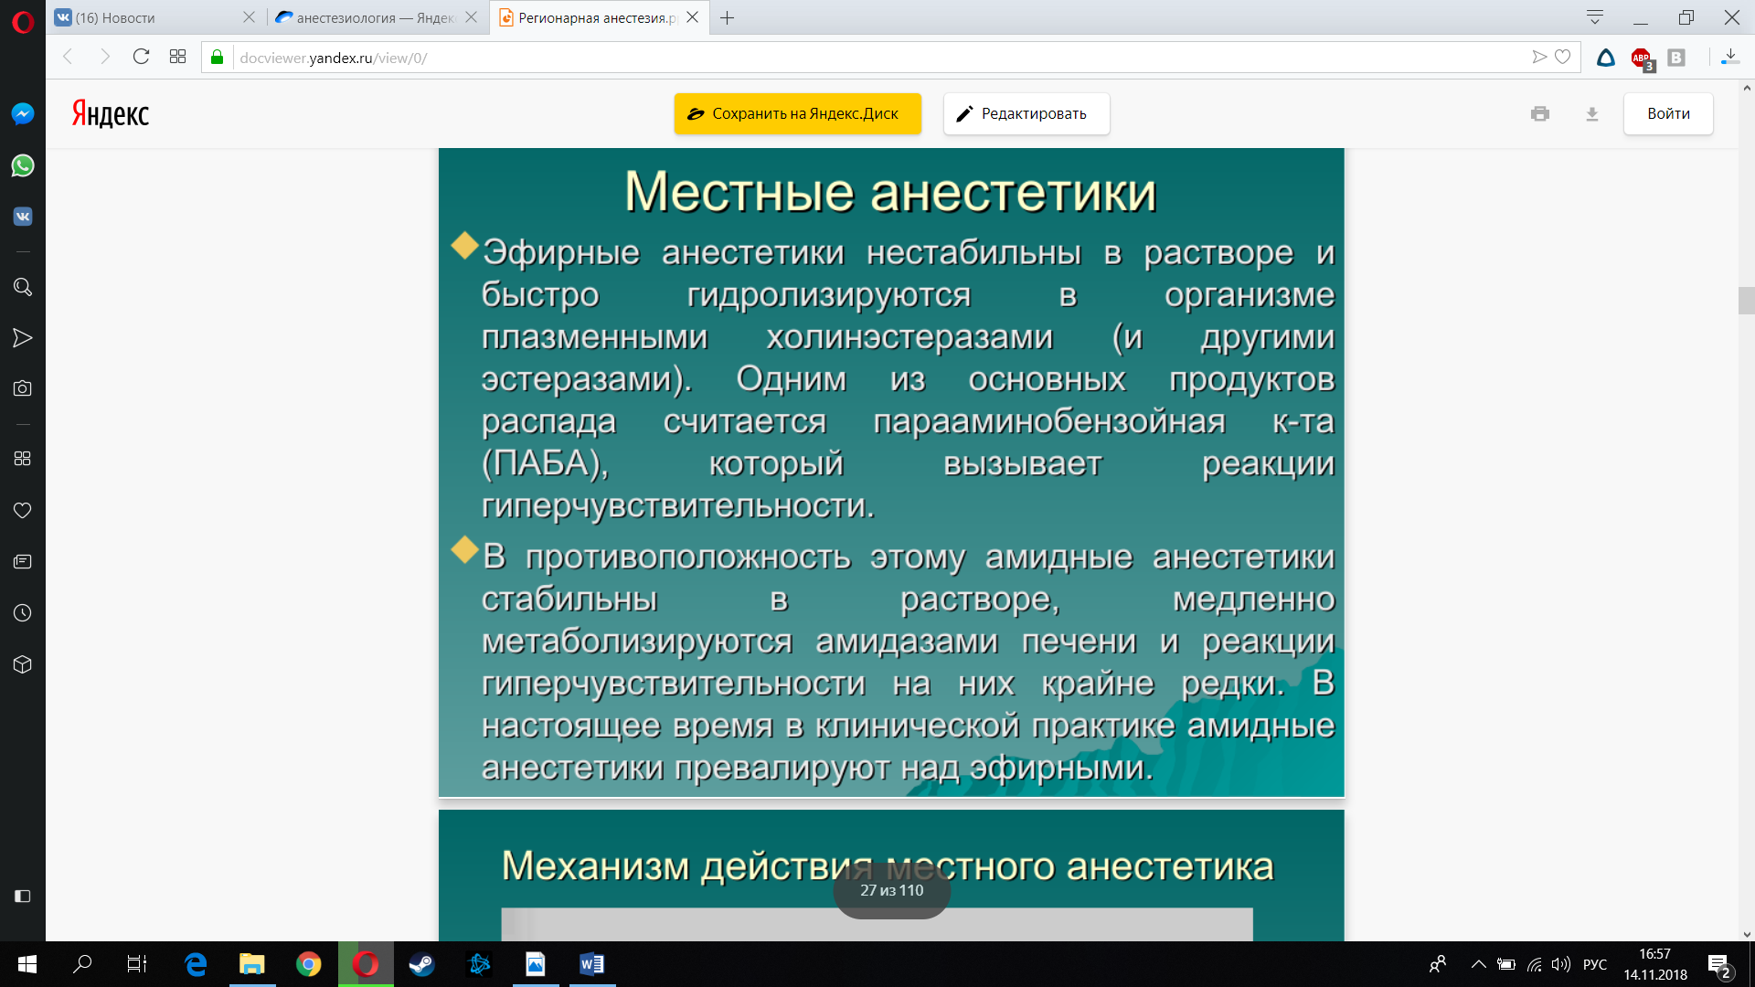1755x987 pixels.
Task: Click page counter 27 из 110
Action: pyautogui.click(x=891, y=890)
